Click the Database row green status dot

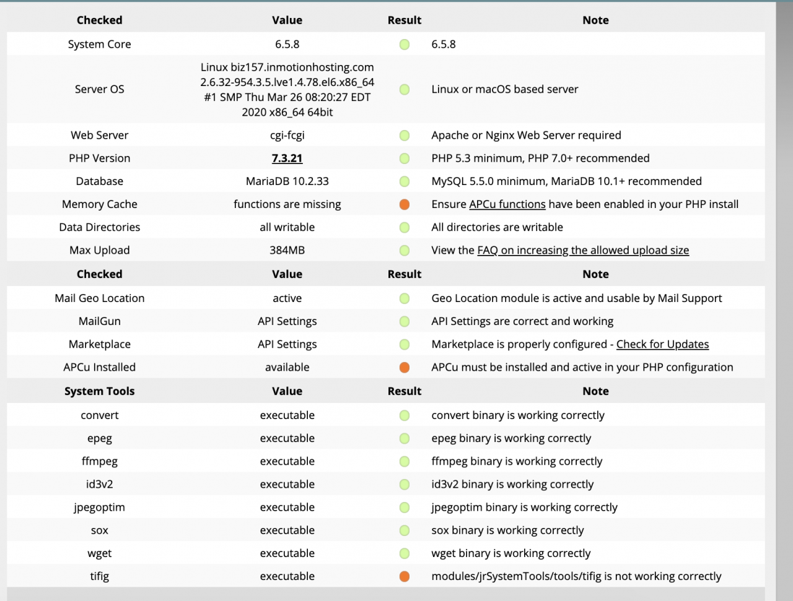(405, 181)
